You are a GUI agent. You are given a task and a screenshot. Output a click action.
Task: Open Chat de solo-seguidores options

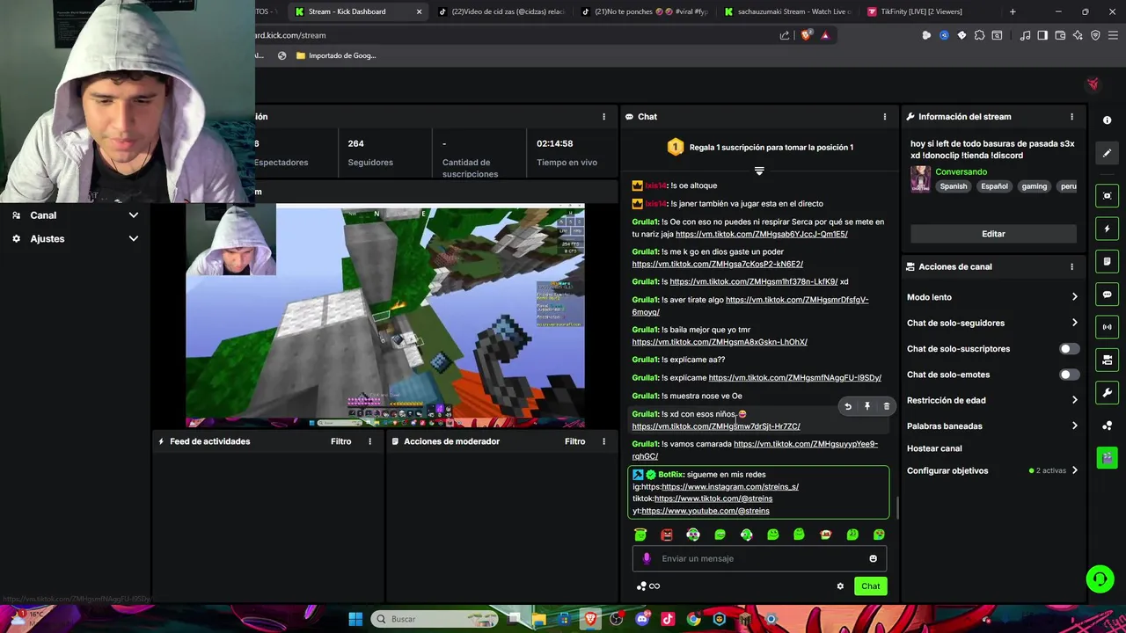992,323
